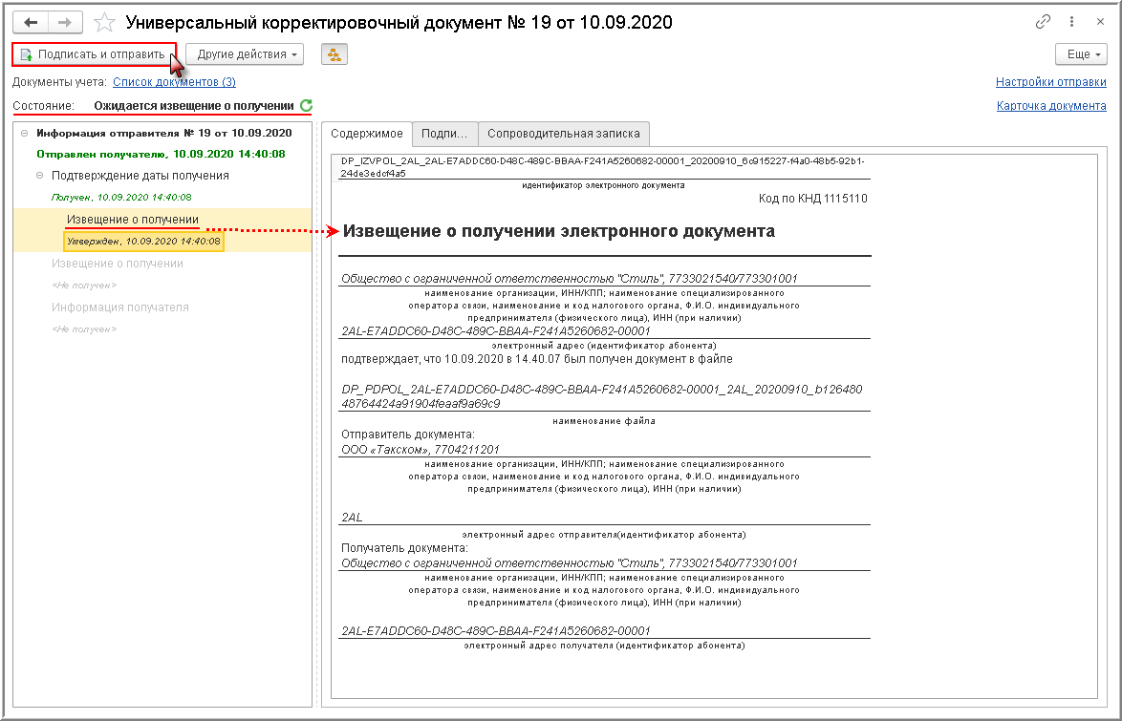The image size is (1122, 721).
Task: Open 'Список документов (3)' link
Action: [x=175, y=82]
